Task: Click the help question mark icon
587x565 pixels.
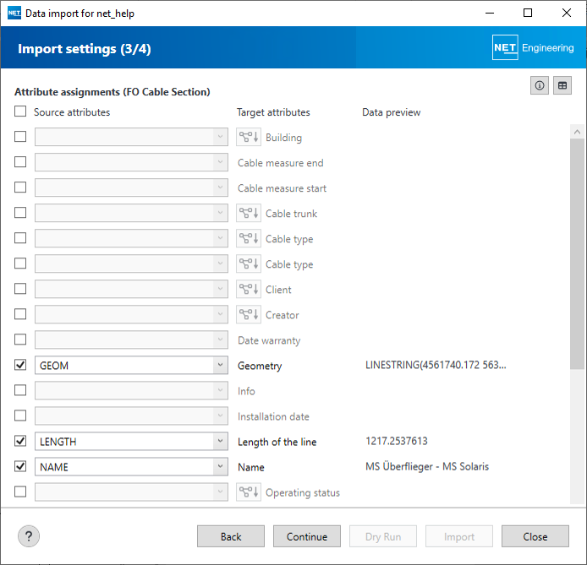Action: pyautogui.click(x=29, y=536)
